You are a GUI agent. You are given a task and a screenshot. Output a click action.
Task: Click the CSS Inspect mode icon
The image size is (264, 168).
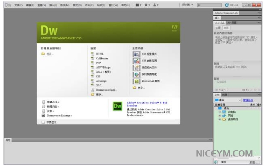(x=136, y=54)
